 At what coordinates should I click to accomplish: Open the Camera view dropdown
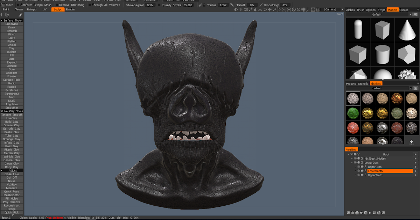point(342,10)
